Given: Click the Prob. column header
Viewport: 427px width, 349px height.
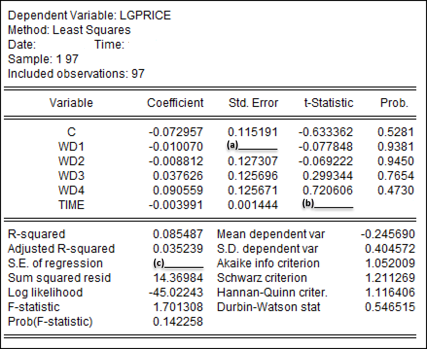Looking at the screenshot, I should coord(394,103).
